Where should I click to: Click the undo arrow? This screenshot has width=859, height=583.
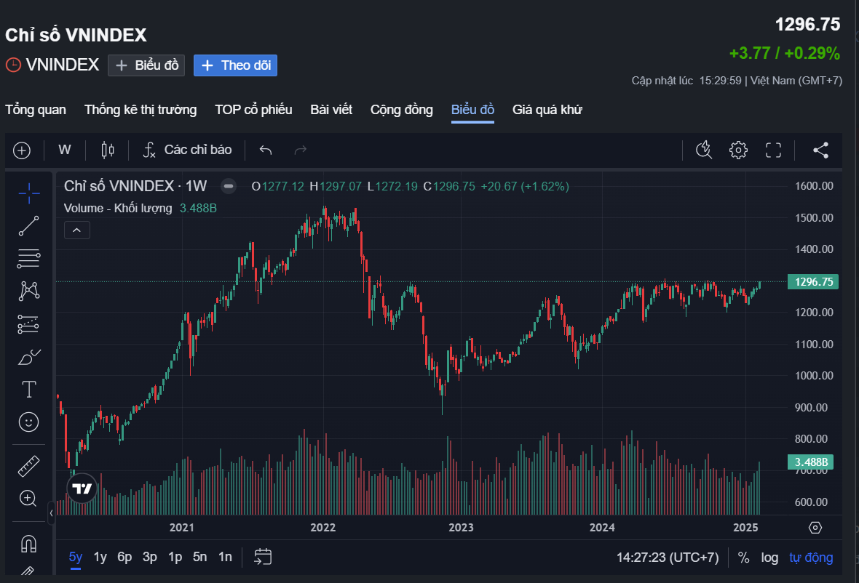click(x=265, y=150)
